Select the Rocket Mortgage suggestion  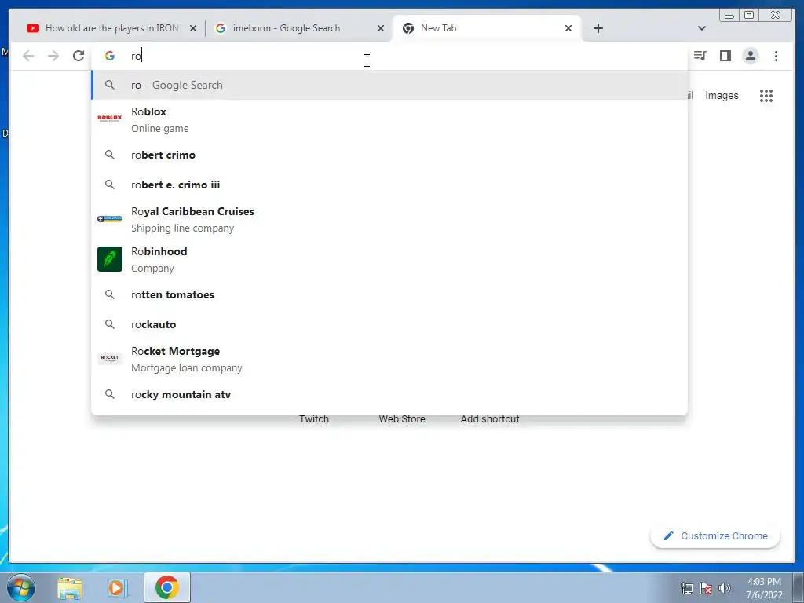pos(389,359)
